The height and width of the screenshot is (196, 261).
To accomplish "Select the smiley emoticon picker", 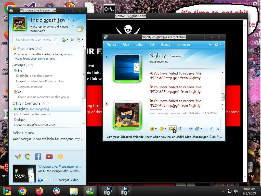I will 152,129.
